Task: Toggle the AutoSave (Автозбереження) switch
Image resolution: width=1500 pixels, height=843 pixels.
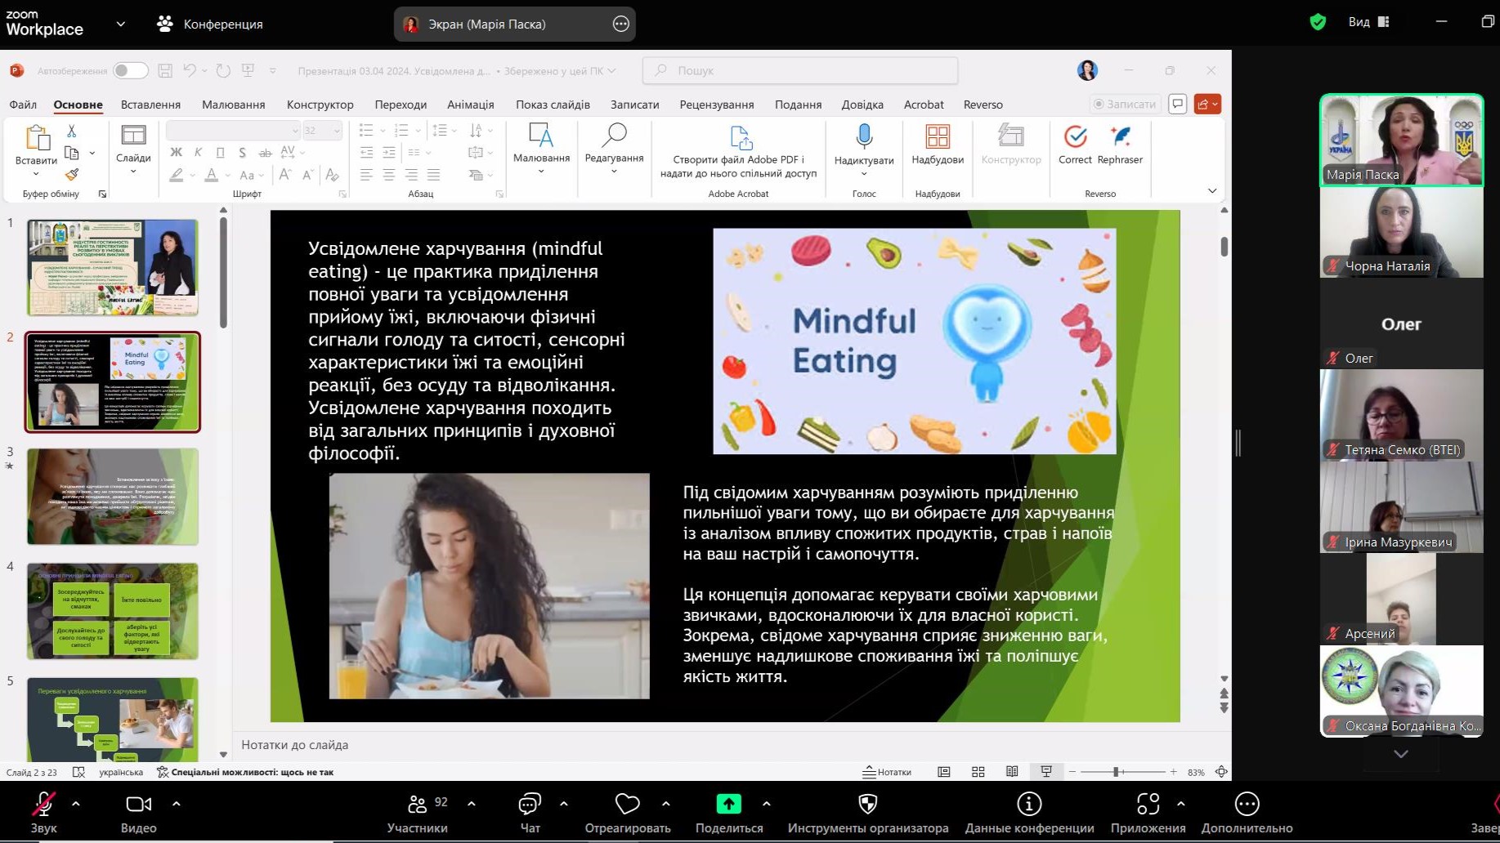Action: [130, 71]
